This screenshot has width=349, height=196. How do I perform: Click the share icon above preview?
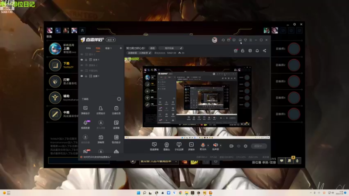point(264,51)
